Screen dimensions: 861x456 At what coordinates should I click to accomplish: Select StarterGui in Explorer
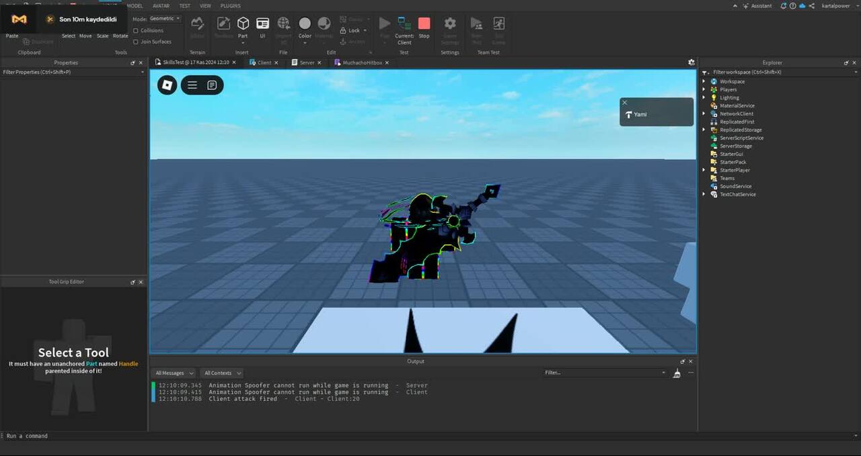[731, 154]
